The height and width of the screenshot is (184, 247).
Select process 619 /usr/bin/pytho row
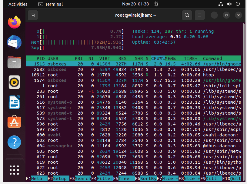pyautogui.click(x=133, y=162)
